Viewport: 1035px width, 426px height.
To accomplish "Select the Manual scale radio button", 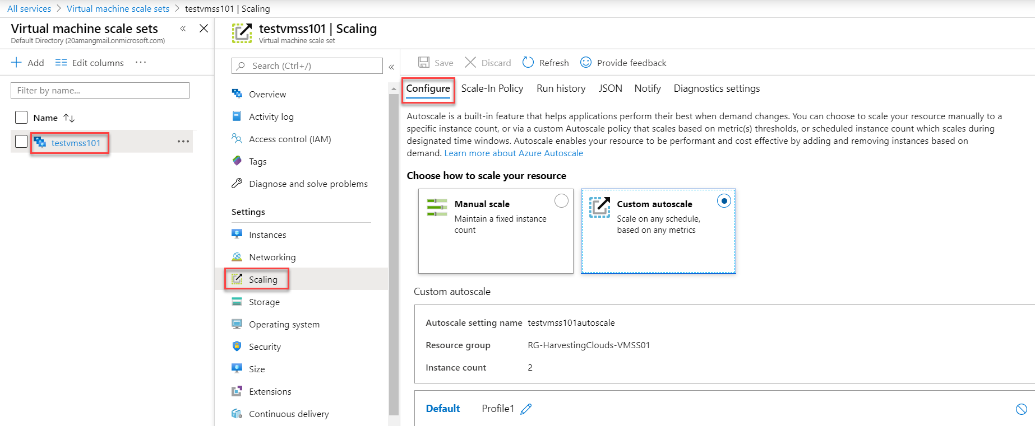I will (561, 201).
